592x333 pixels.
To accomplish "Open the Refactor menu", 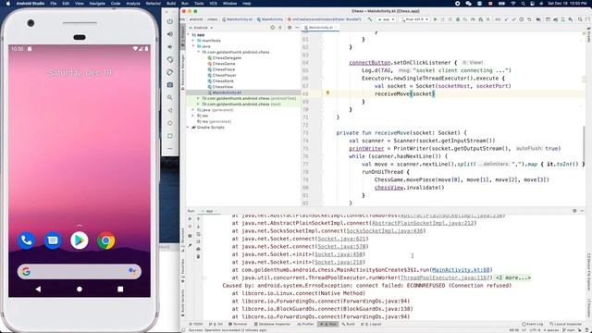I will (154, 4).
